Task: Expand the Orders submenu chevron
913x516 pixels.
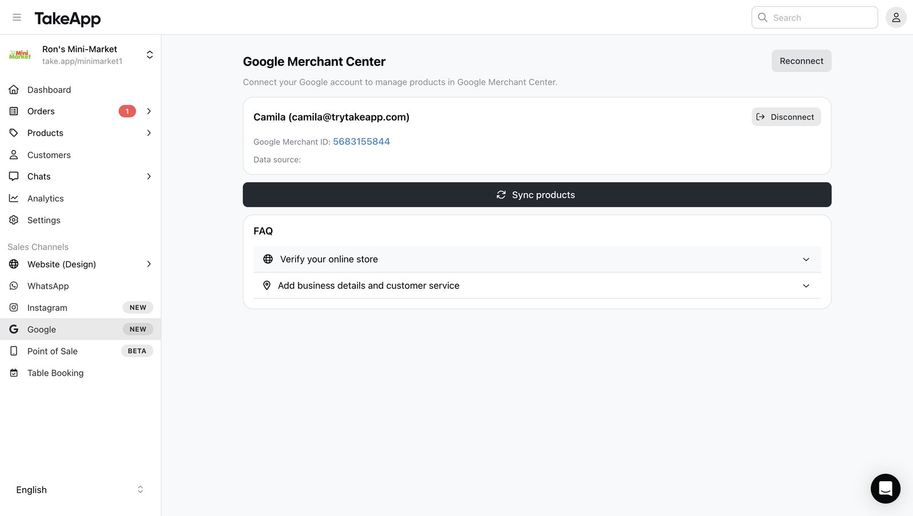Action: (149, 111)
